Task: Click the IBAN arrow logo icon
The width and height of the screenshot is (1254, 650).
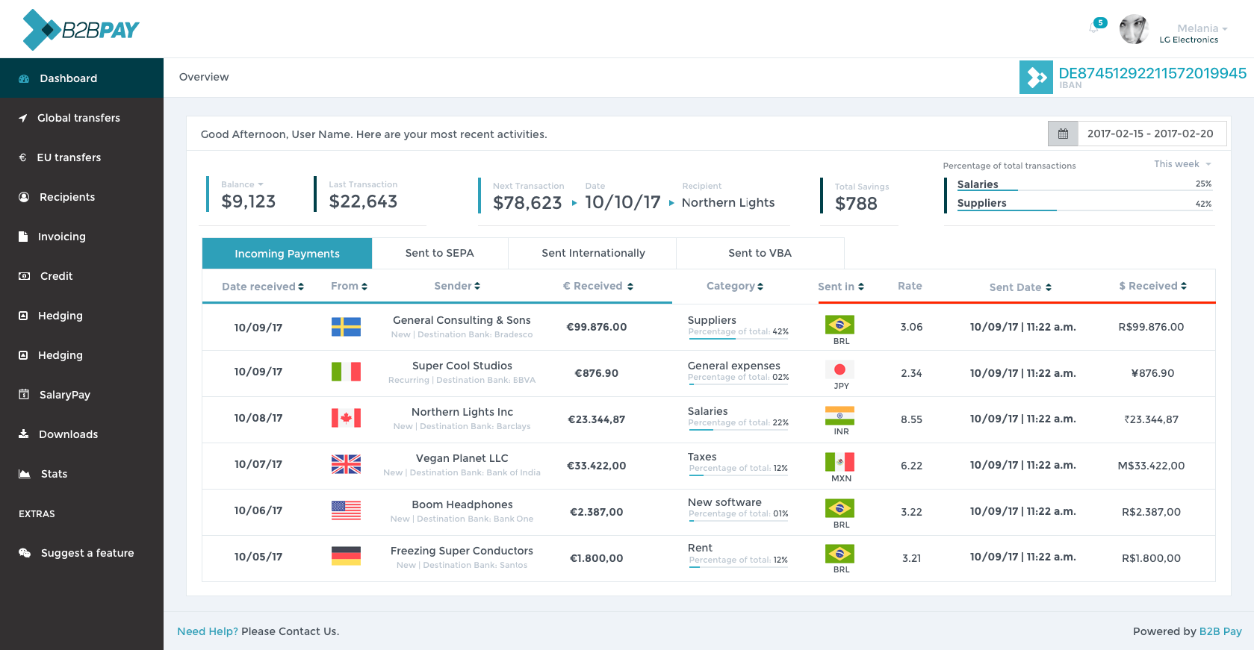Action: 1036,77
